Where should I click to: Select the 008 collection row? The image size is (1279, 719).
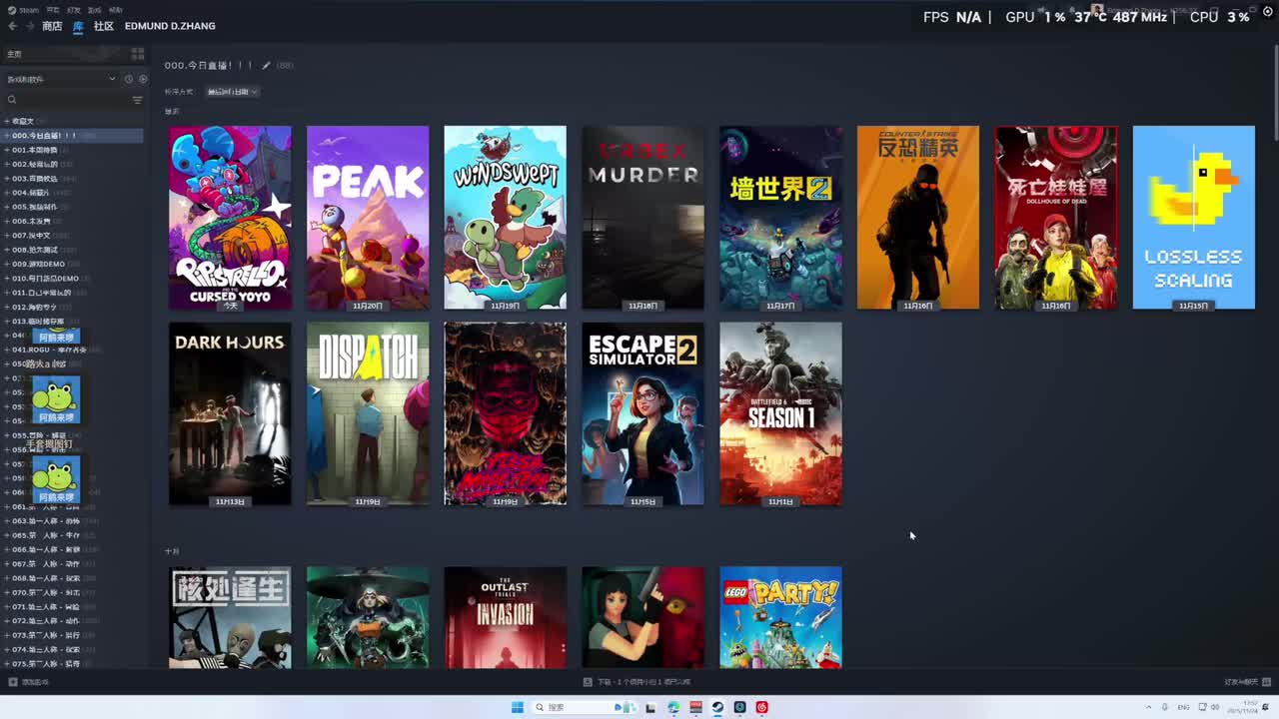point(73,250)
